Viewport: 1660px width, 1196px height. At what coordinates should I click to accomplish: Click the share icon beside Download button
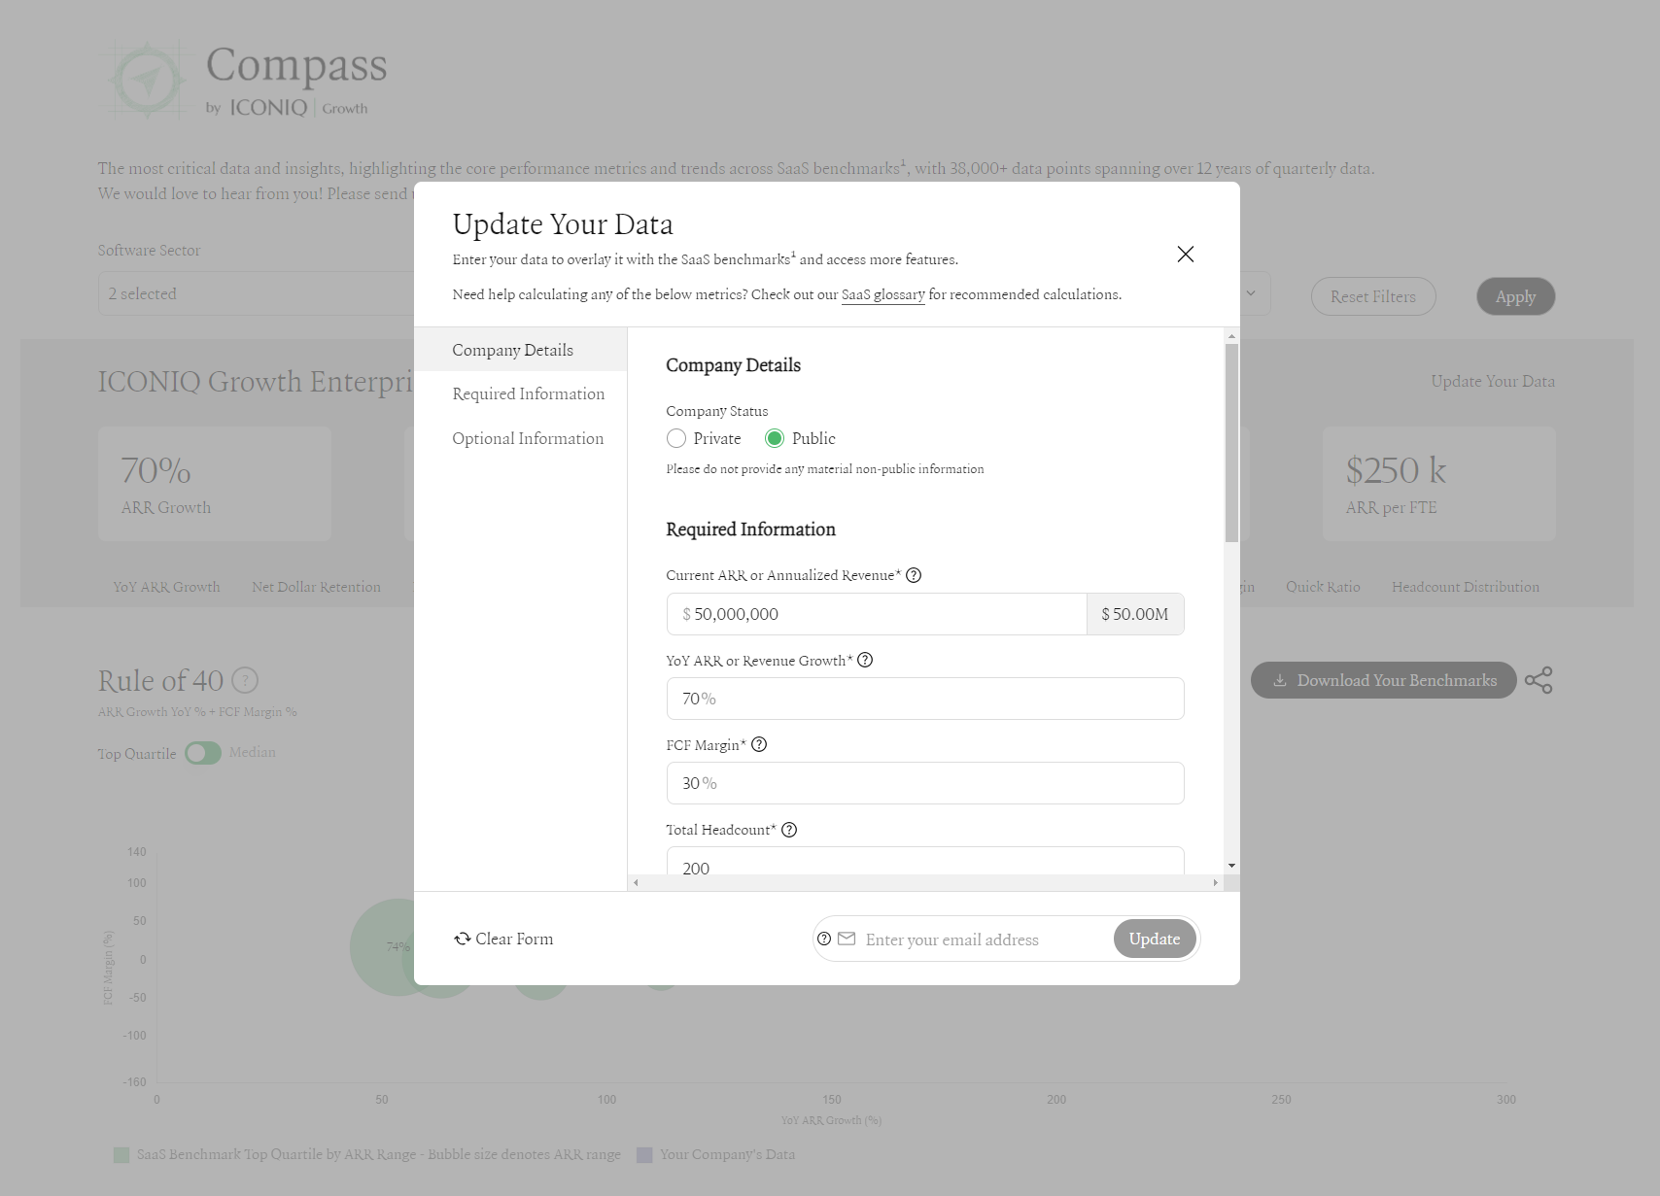coord(1539,680)
